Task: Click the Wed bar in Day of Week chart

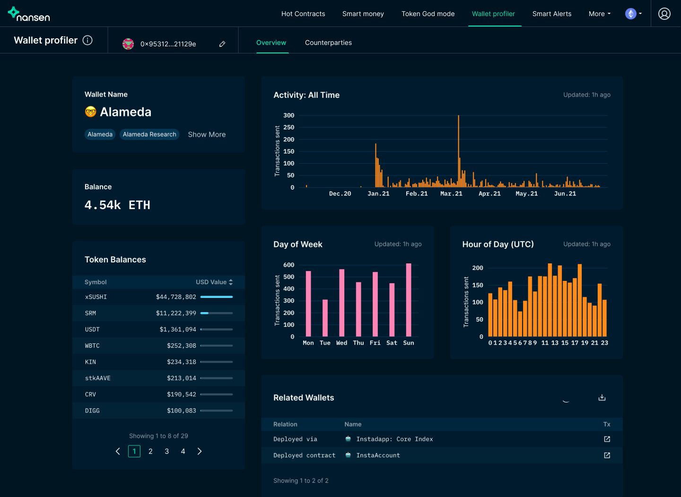Action: (342, 303)
